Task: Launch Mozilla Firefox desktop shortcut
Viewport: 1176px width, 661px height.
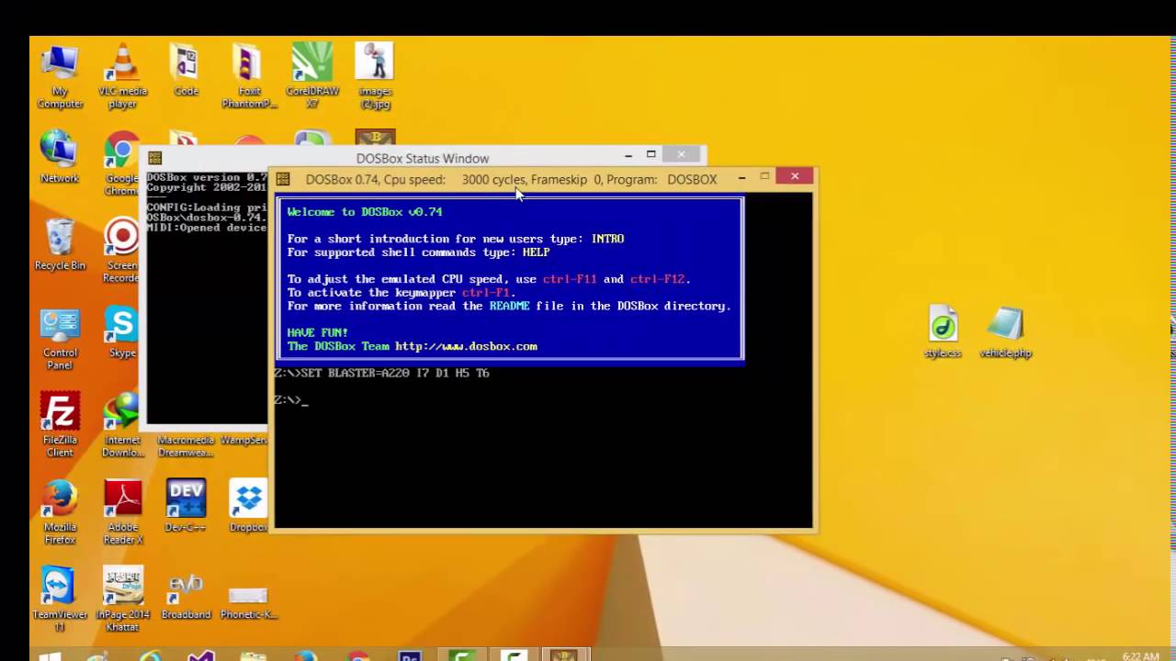Action: coord(60,512)
